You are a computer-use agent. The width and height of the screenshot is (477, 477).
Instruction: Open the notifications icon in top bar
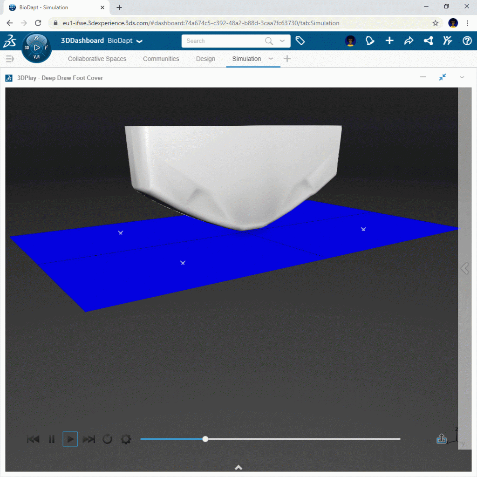point(370,41)
